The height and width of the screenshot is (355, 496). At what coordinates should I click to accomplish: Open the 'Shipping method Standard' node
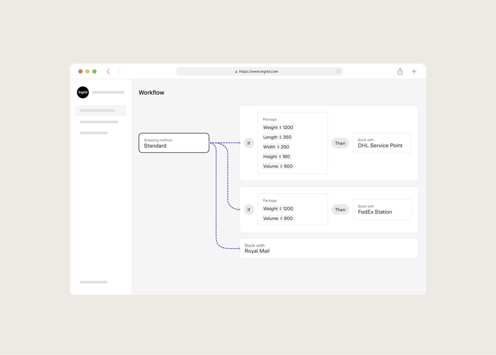[173, 143]
